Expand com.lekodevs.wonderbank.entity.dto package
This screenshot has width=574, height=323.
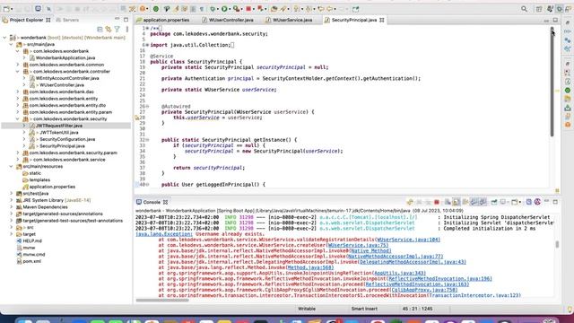click(18, 105)
